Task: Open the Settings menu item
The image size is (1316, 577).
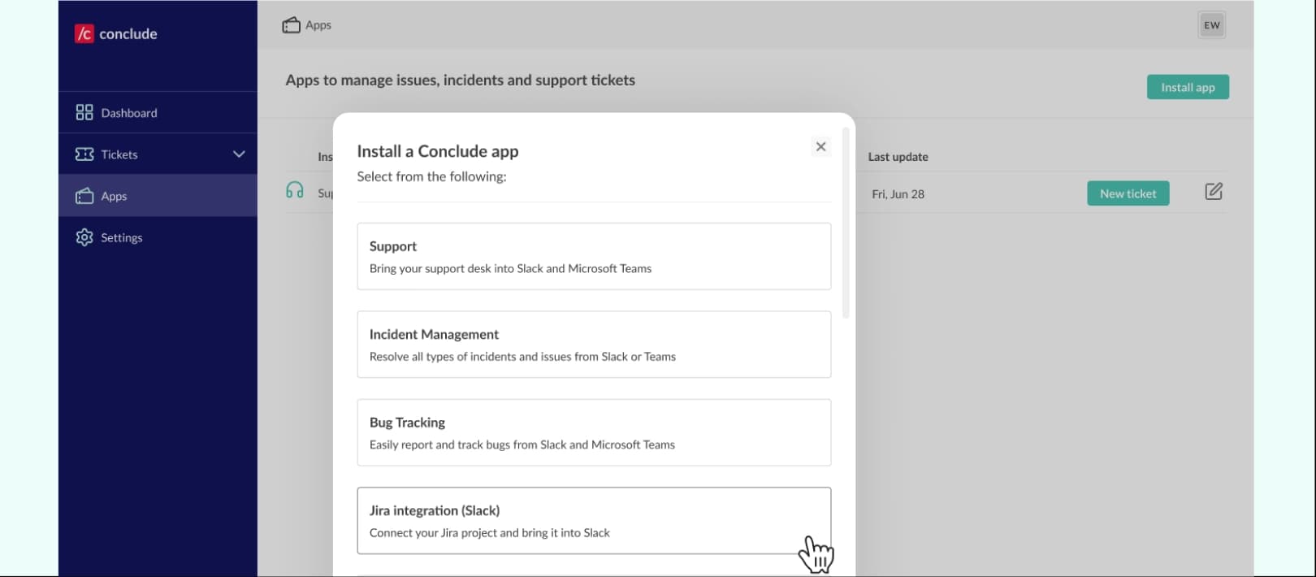Action: click(x=122, y=237)
